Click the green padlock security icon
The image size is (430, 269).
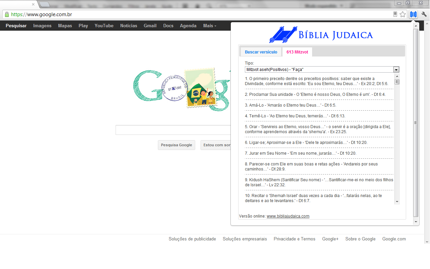click(x=7, y=14)
